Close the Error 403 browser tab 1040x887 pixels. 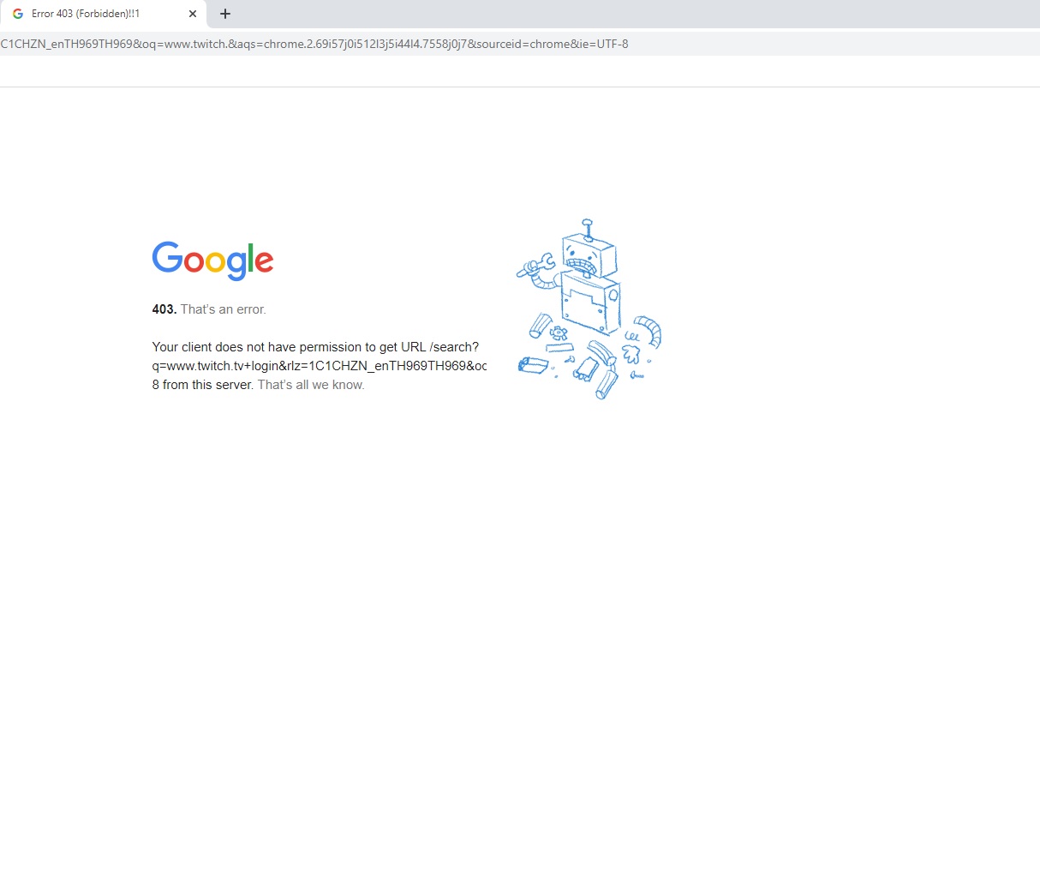pos(193,14)
